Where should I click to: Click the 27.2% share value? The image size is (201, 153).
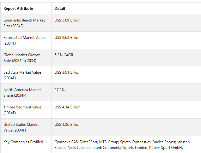(59, 90)
